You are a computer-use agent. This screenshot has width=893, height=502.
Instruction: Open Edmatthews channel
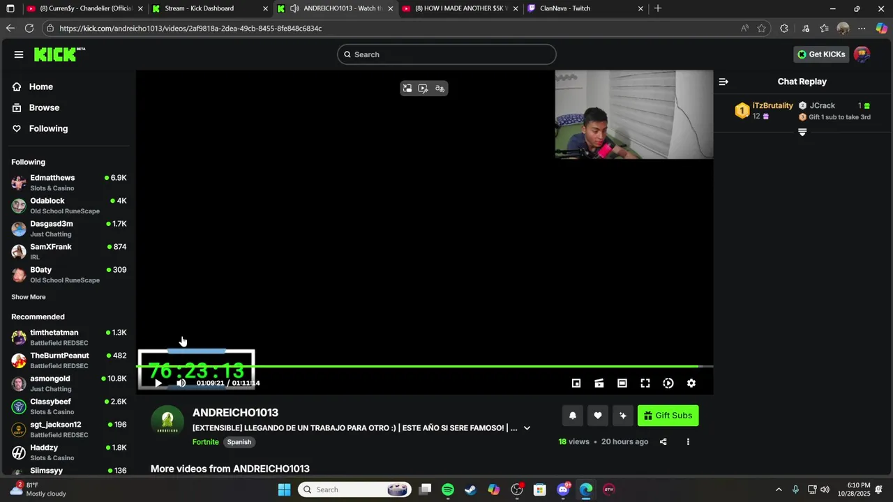click(69, 183)
